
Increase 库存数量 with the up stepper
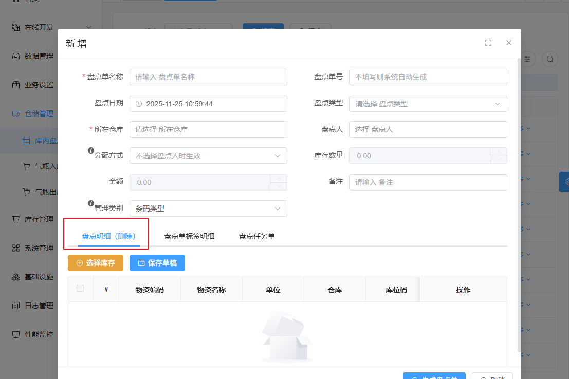point(499,152)
